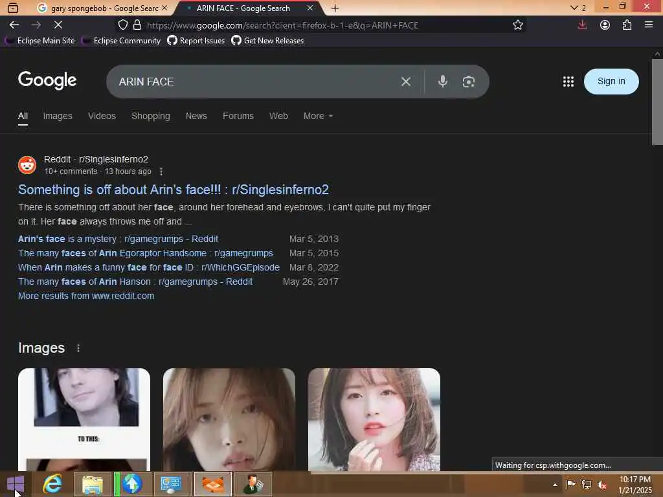Screen dimensions: 663x497
Task: Open Firefox tracking protection shield
Action: tap(122, 25)
